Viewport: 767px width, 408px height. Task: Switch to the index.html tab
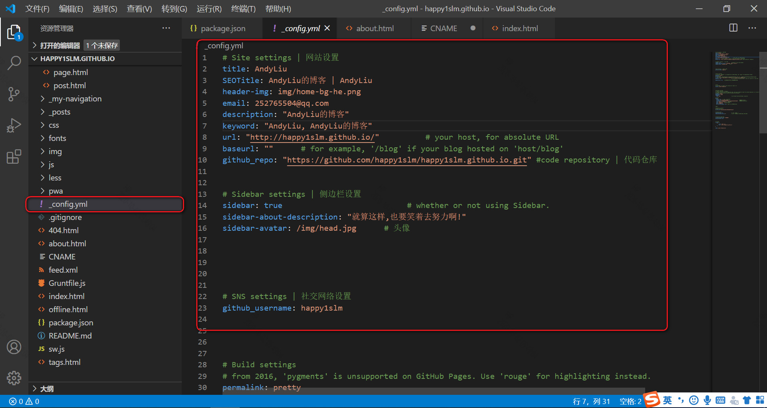(519, 28)
